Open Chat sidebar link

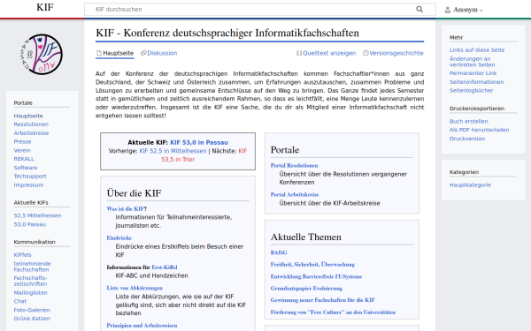point(20,301)
